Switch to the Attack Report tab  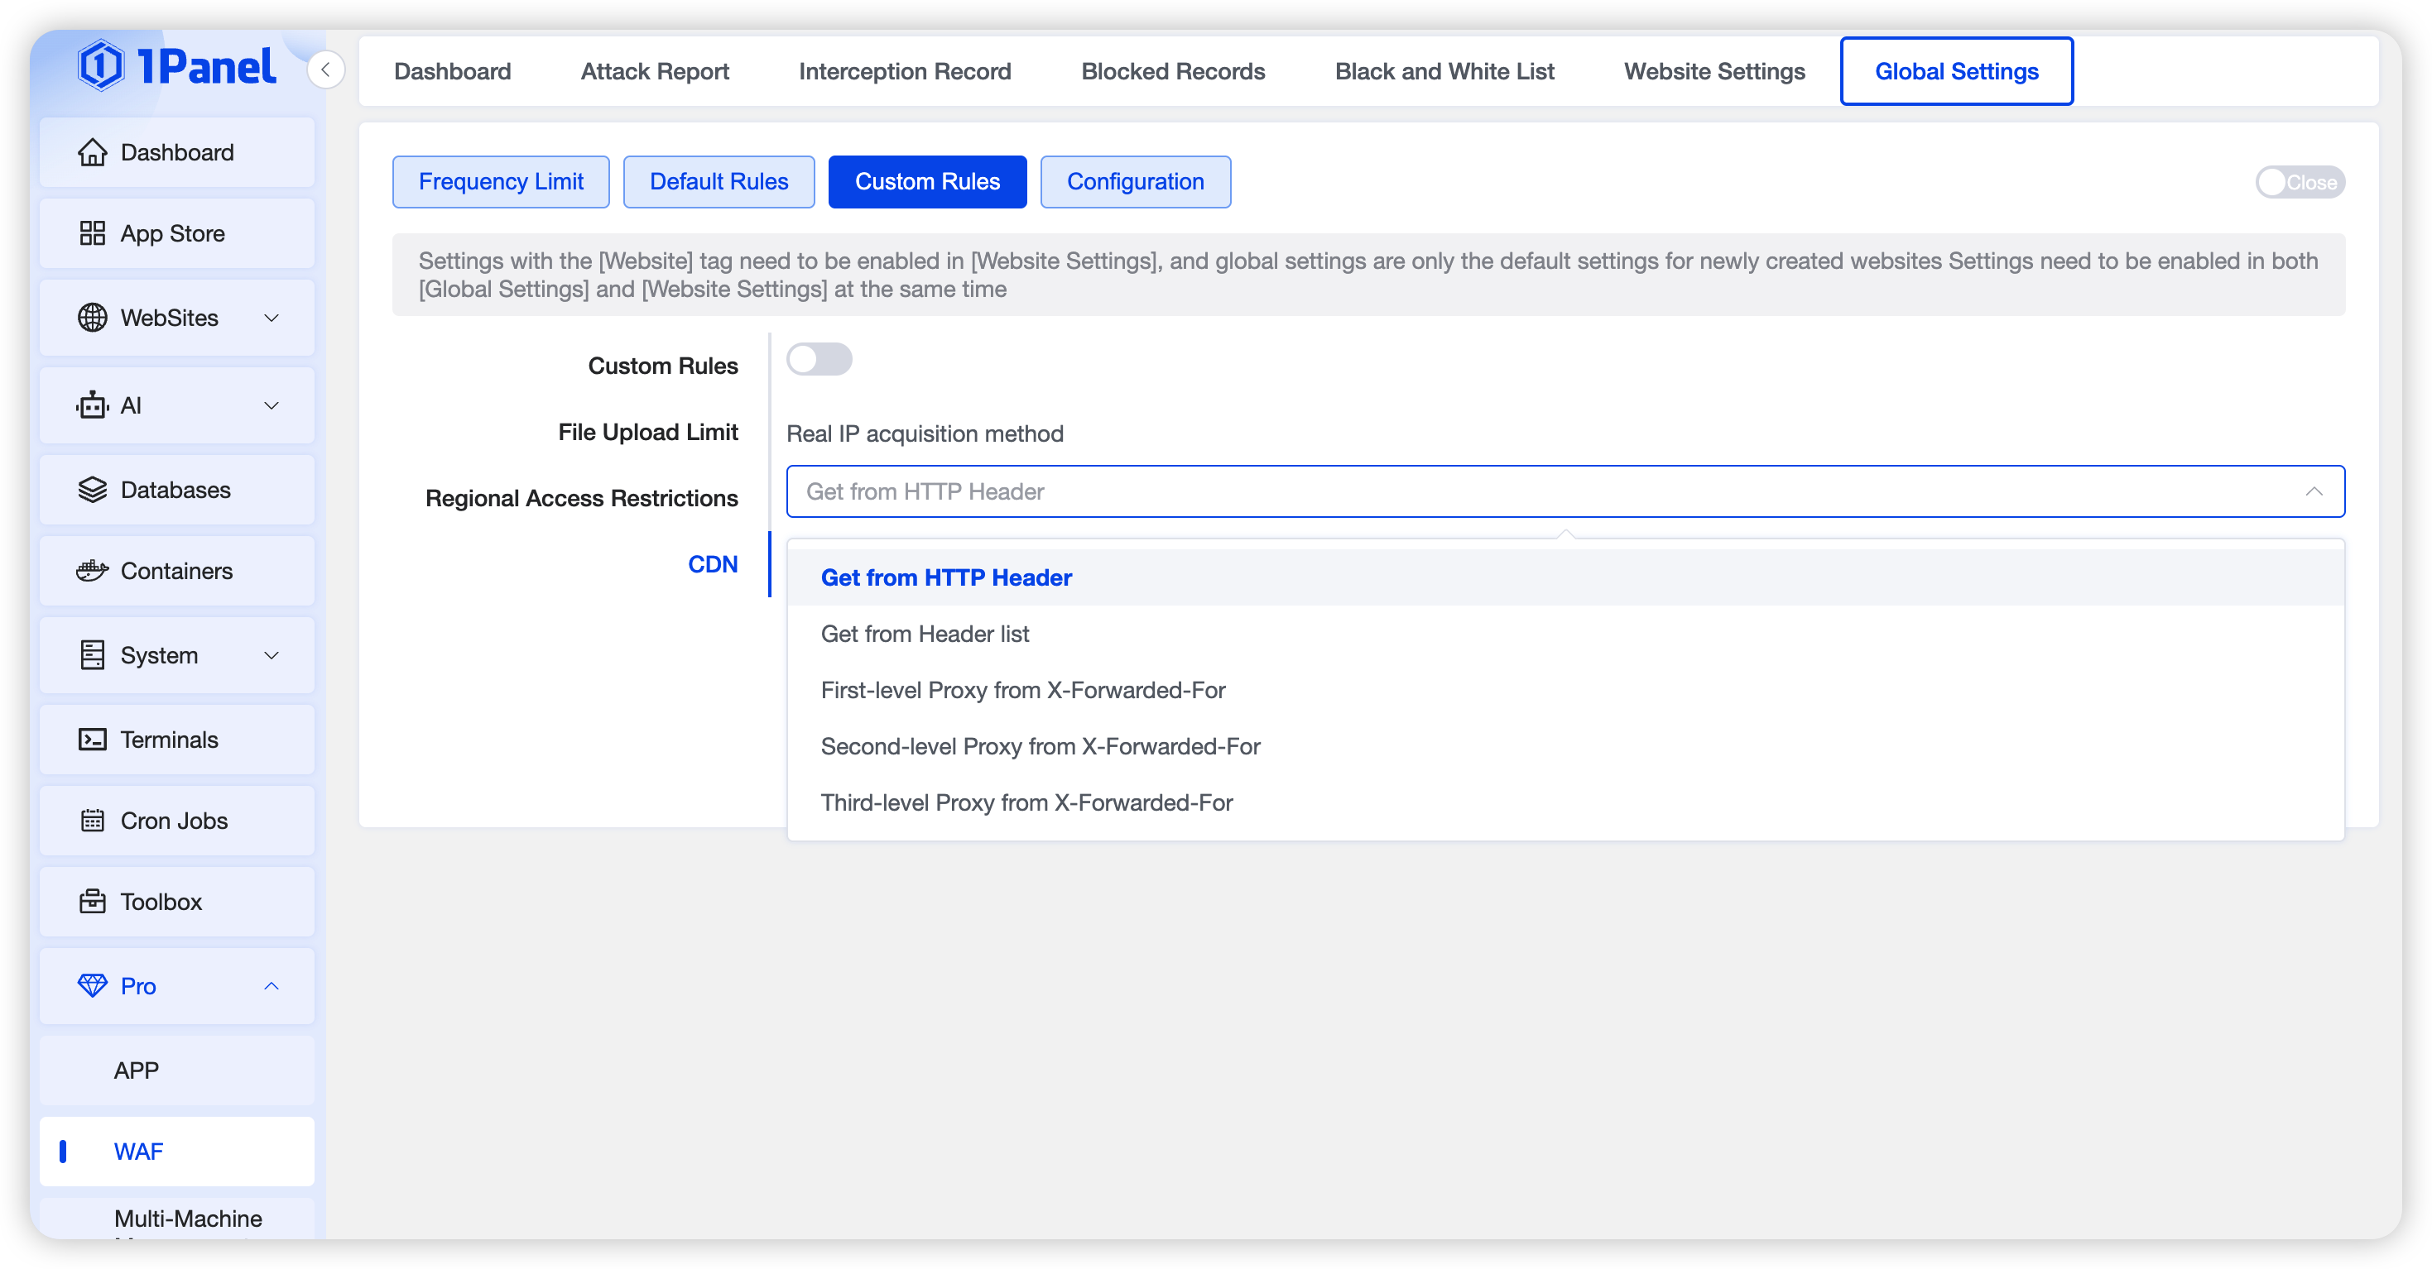[x=654, y=72]
